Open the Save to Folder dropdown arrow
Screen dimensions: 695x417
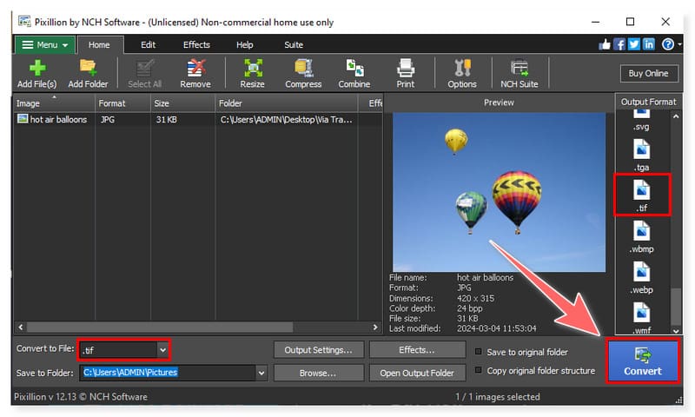[x=261, y=373]
